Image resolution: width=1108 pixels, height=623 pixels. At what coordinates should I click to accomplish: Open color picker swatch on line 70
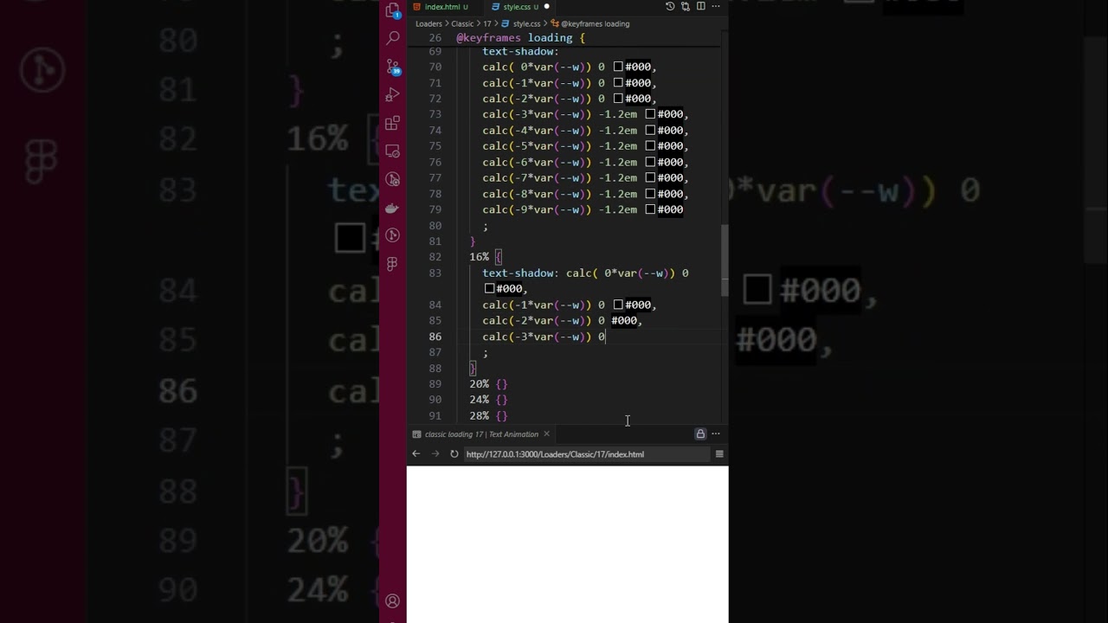click(x=618, y=67)
